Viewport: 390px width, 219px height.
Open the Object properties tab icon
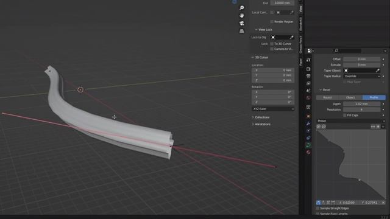pyautogui.click(x=308, y=116)
